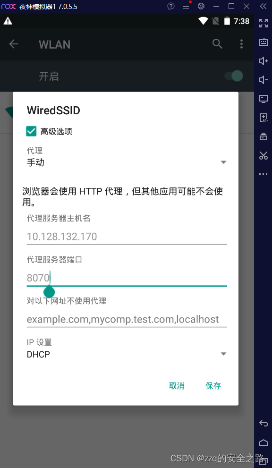This screenshot has height=468, width=272.
Task: Uncheck the 高级选项 checkbox
Action: tap(31, 131)
